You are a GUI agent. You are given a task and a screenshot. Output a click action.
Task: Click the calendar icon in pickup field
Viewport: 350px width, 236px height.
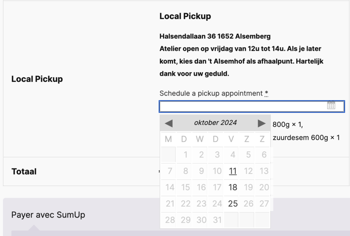click(x=331, y=105)
